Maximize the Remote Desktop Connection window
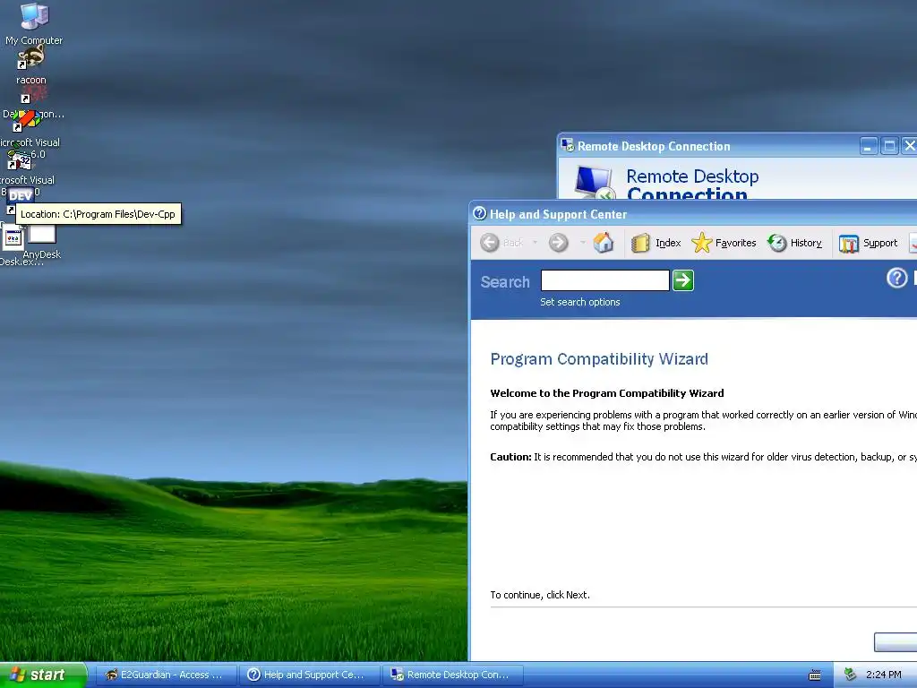This screenshot has width=917, height=688. 889,146
